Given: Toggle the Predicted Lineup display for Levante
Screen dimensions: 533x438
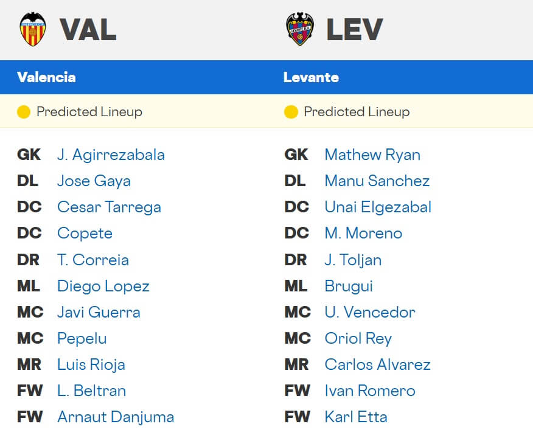Looking at the screenshot, I should 354,112.
